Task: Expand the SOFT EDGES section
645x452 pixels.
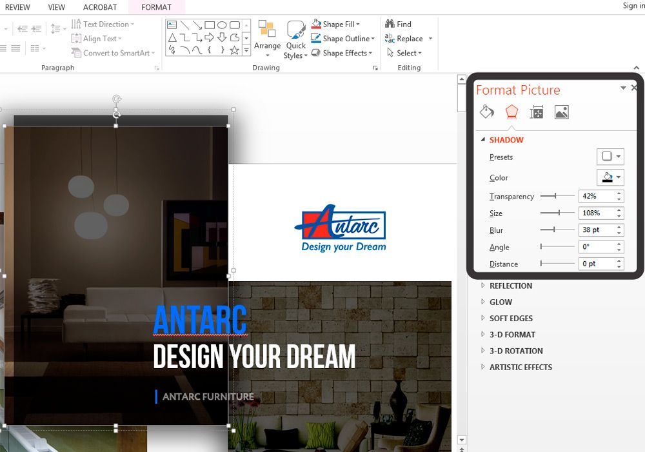Action: [x=483, y=318]
